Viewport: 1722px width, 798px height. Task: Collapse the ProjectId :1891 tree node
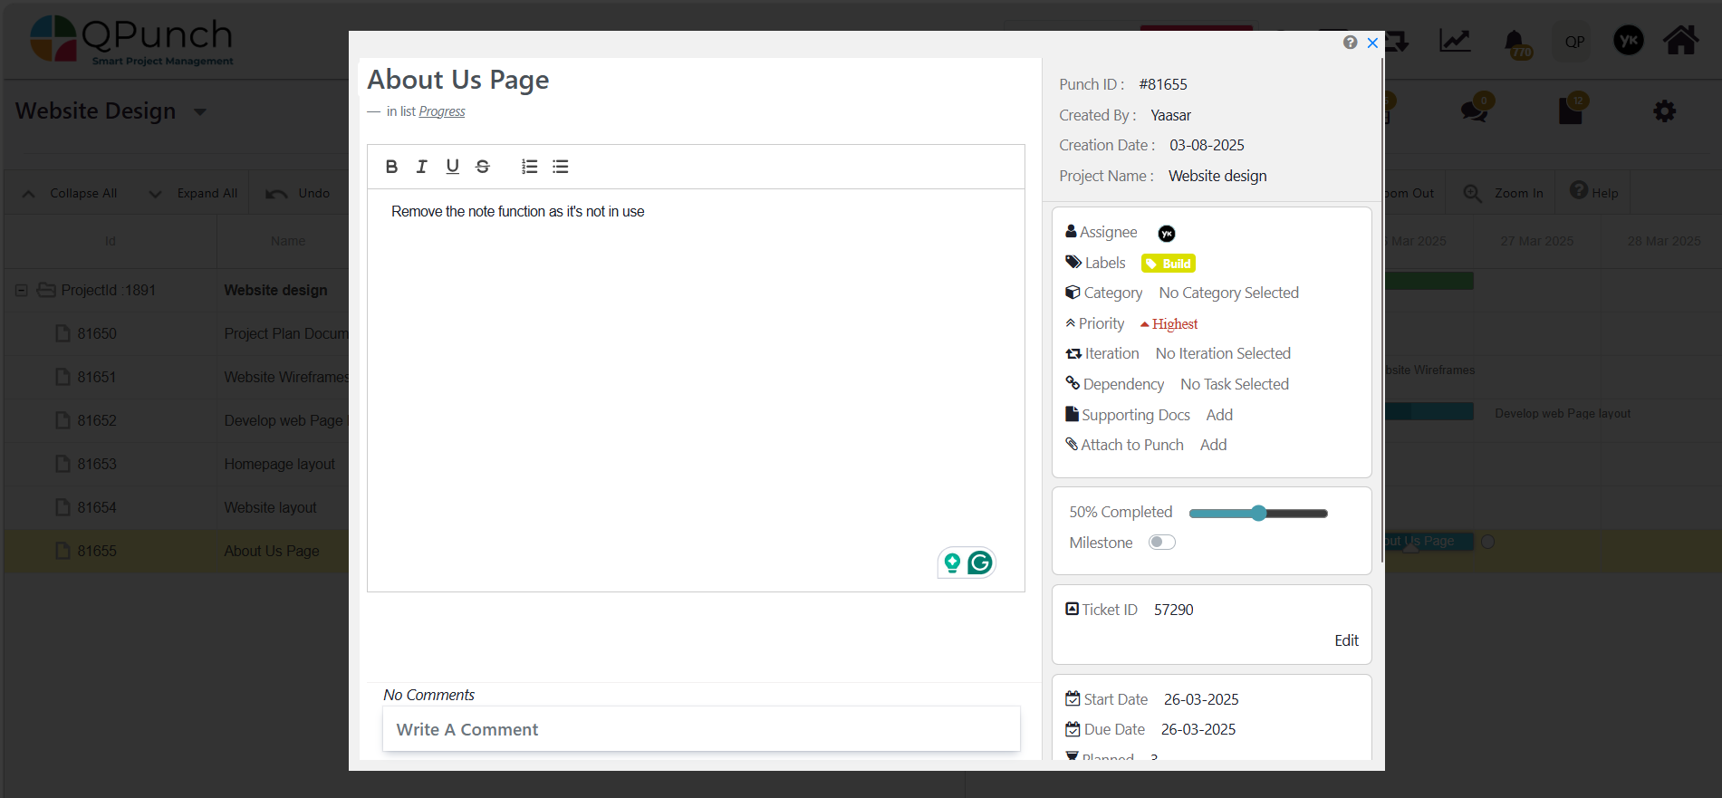point(22,291)
